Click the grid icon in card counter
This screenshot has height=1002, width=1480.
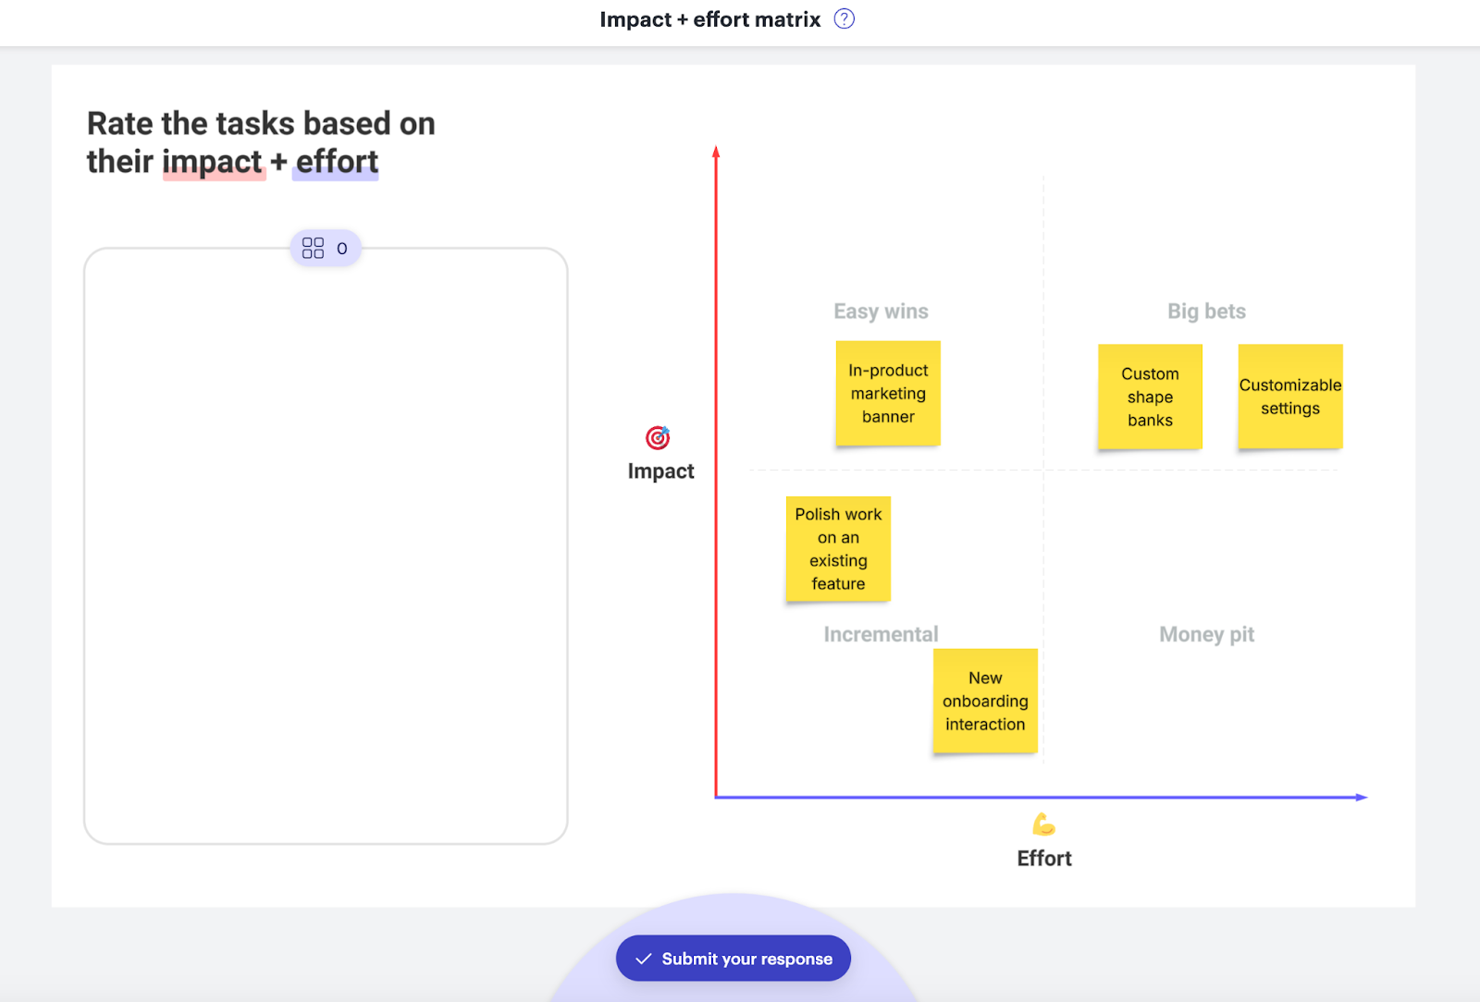[x=313, y=248]
